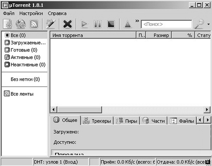
Task: Click the horizontal scrollbar left arrow
Action: coord(54,109)
